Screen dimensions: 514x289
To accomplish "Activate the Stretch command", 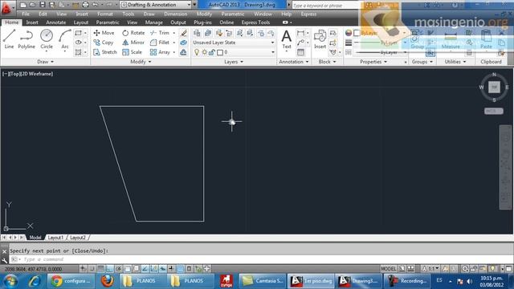I will point(105,52).
